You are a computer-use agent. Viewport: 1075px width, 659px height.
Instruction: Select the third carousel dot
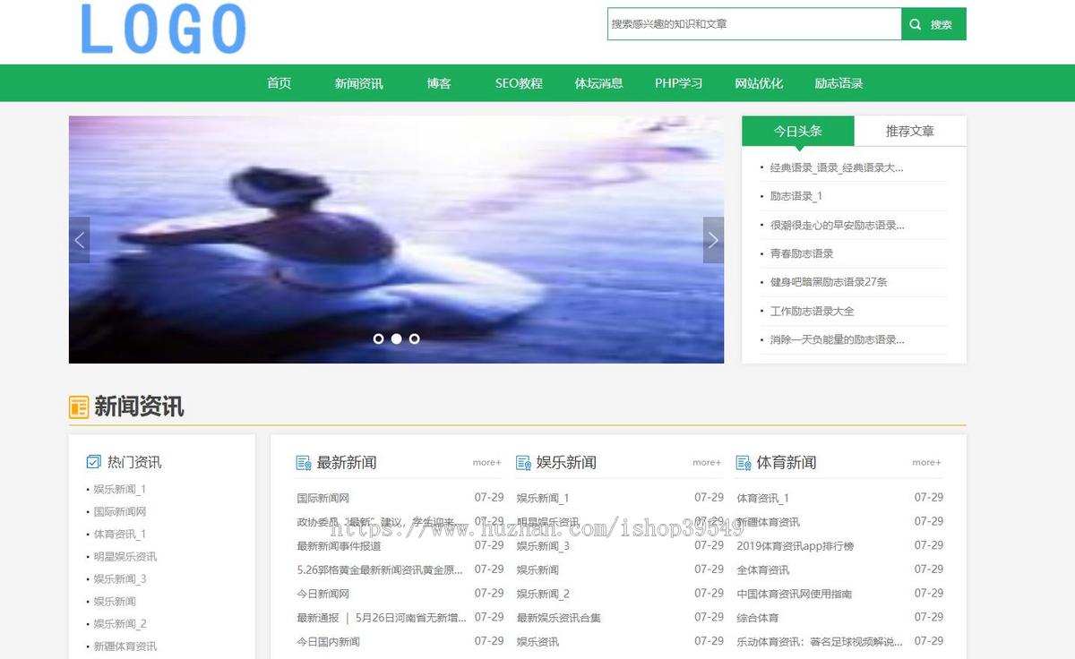414,338
